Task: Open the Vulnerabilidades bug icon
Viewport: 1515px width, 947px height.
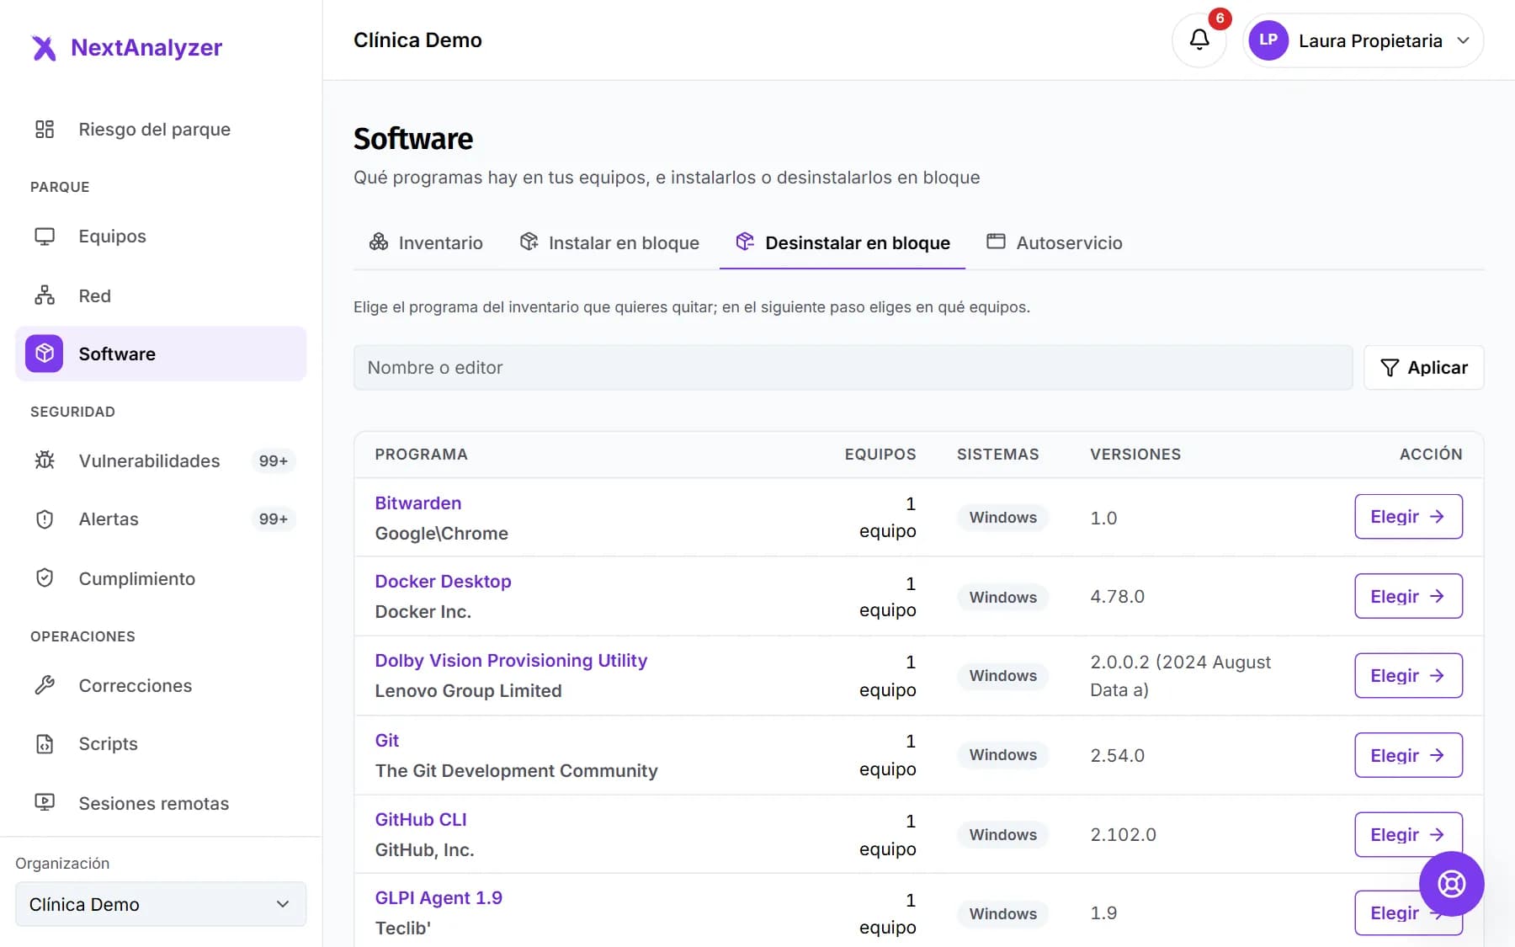Action: coord(45,460)
